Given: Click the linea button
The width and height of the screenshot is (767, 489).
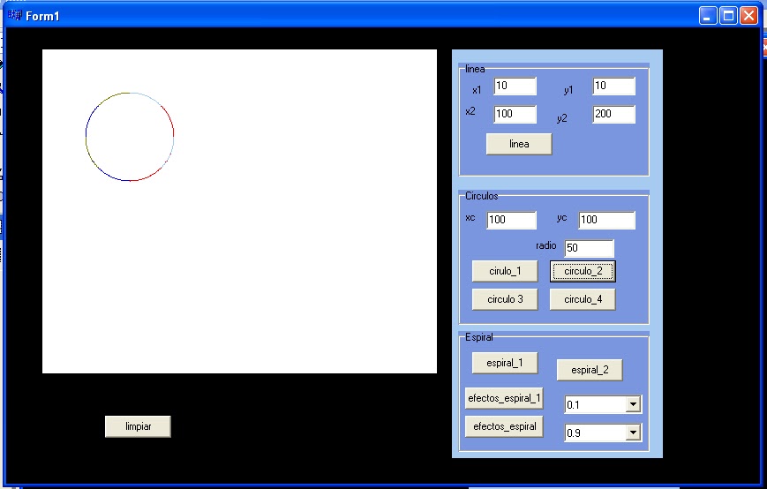Looking at the screenshot, I should [x=519, y=144].
